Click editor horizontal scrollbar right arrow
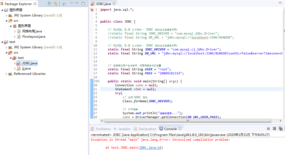 tap(280, 121)
